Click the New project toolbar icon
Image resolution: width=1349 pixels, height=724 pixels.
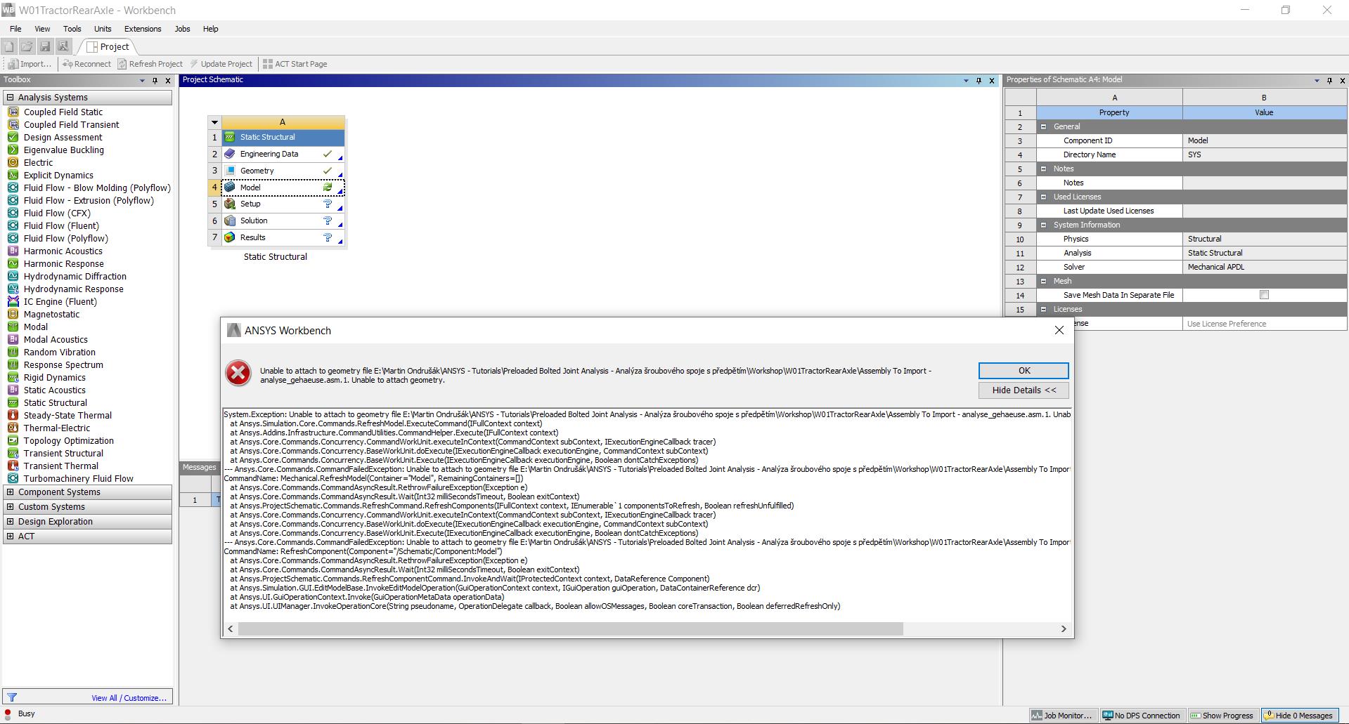(x=8, y=46)
